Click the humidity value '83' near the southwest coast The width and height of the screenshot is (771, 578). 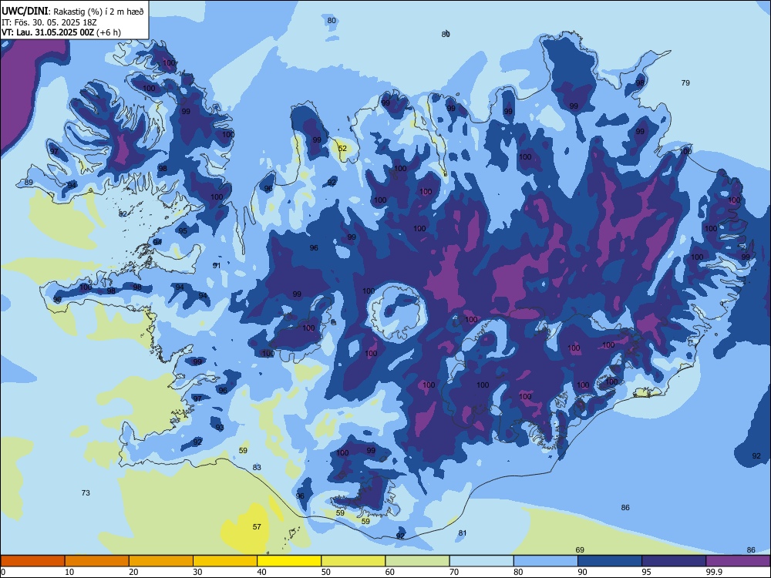[257, 468]
